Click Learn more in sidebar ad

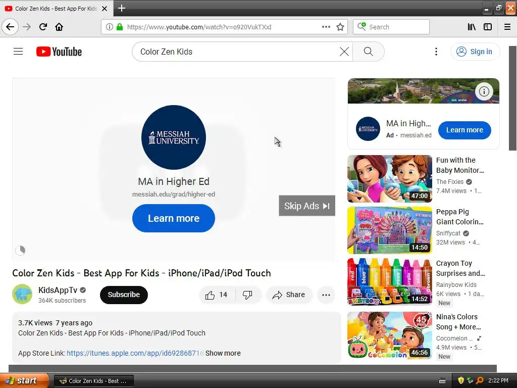click(x=464, y=130)
